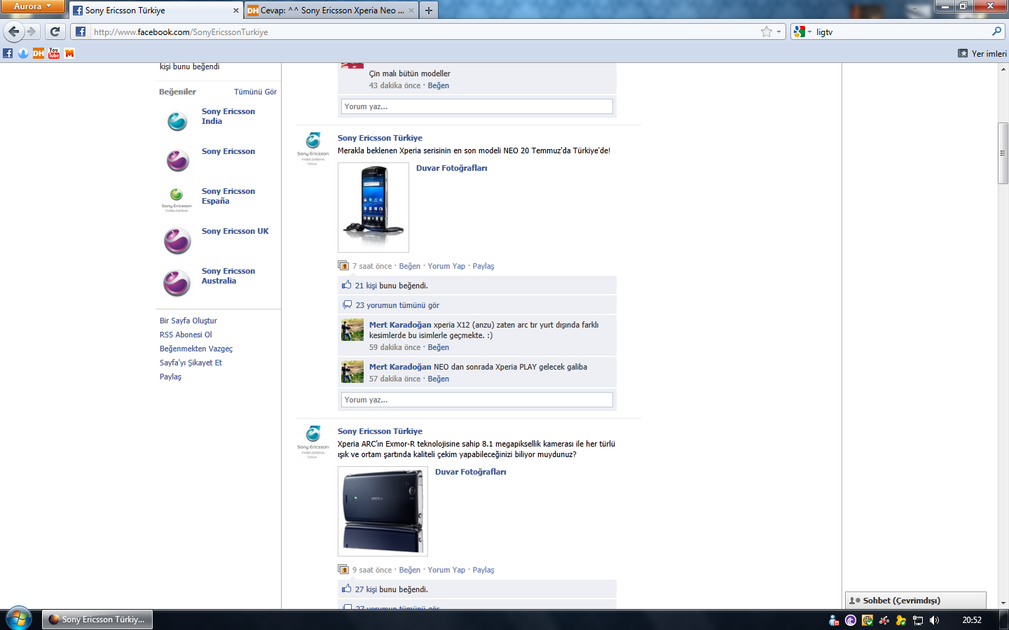The image size is (1009, 630).
Task: Open Duvar Fotoğrafları link beside ARC photo
Action: (471, 472)
